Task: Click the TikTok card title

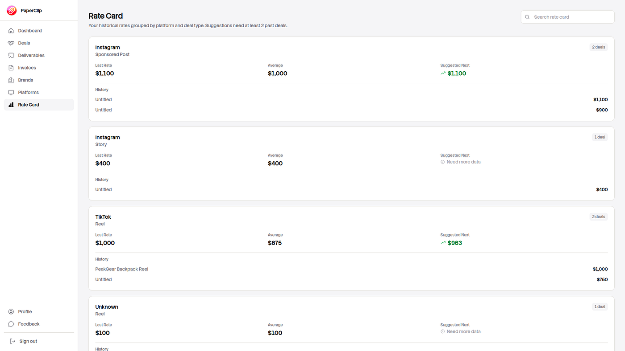Action: coord(103,217)
